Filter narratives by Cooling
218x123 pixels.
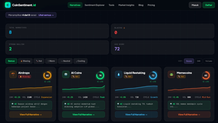point(80,61)
